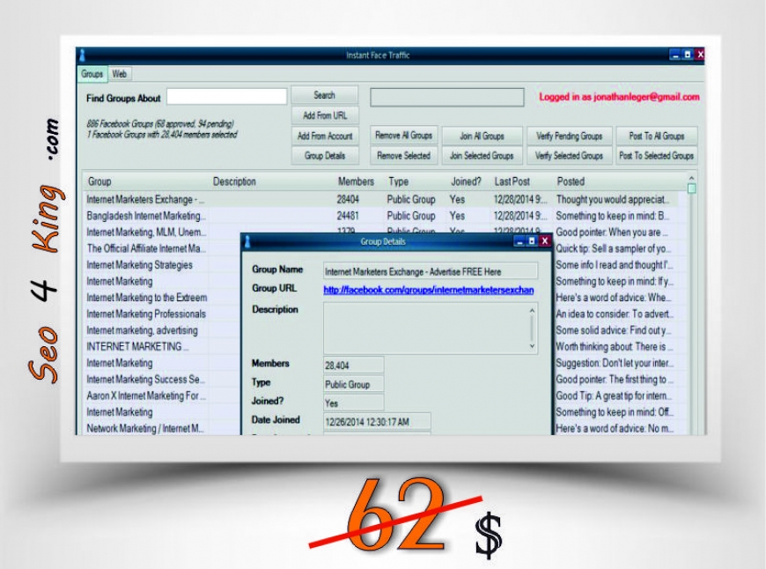Open Group Details from the button row
Image resolution: width=766 pixels, height=569 pixels.
coord(325,156)
